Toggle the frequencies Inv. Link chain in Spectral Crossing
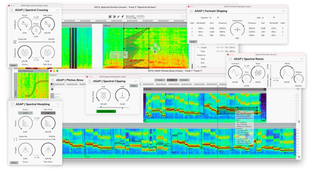Screen dimensions: 314x169 (36, 58)
